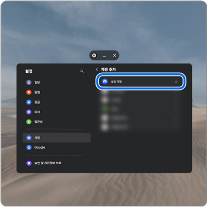Click the 보안 및 개인정보 보호 shield icon
The height and width of the screenshot is (208, 208).
click(x=29, y=163)
